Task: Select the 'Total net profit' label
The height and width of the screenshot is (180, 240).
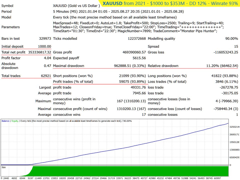Action: tap(13, 52)
